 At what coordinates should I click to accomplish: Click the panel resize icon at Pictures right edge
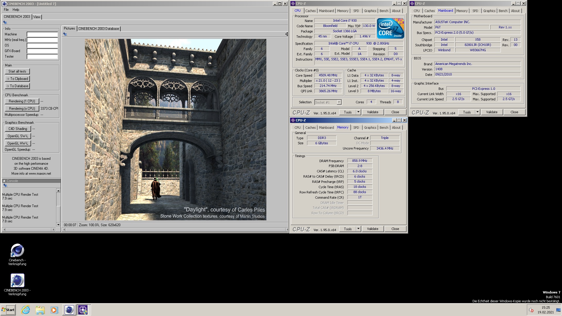(x=287, y=34)
